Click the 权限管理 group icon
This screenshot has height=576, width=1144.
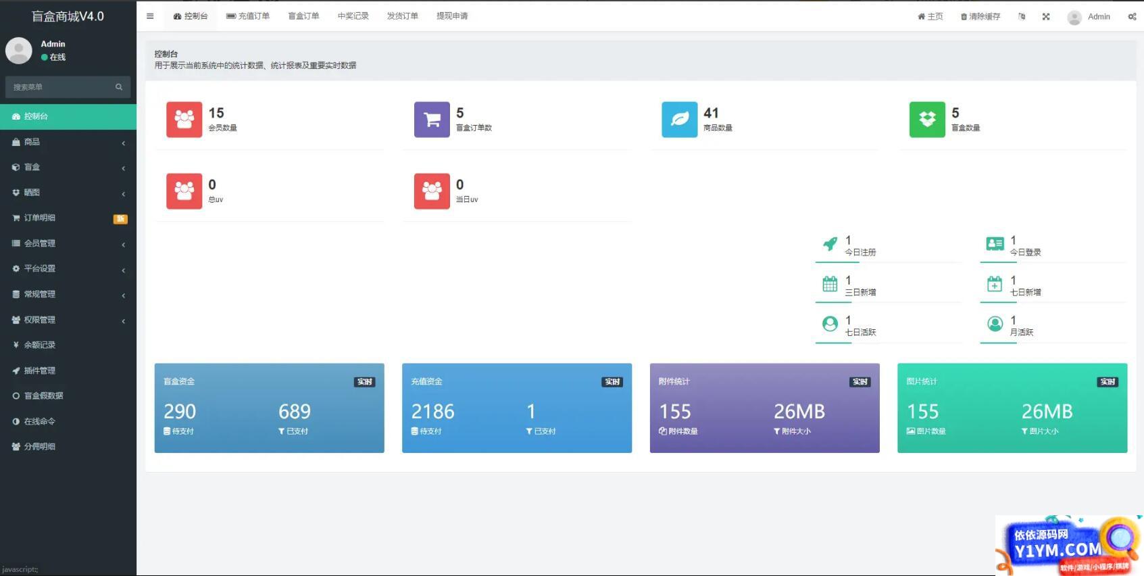click(x=16, y=320)
